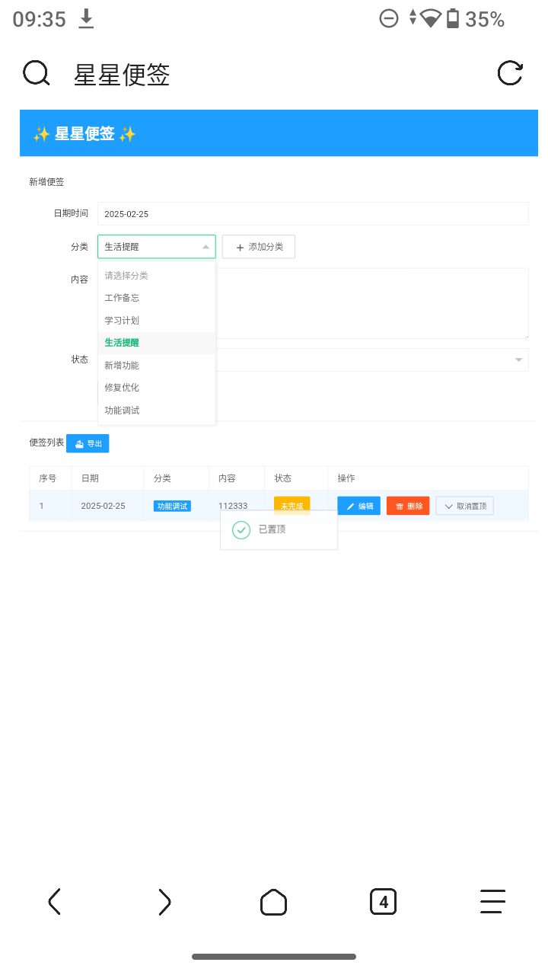Screen dimensions: 548x975
Task: Collapse the 分类 dropdown showing 生活提醒
Action: 205,247
